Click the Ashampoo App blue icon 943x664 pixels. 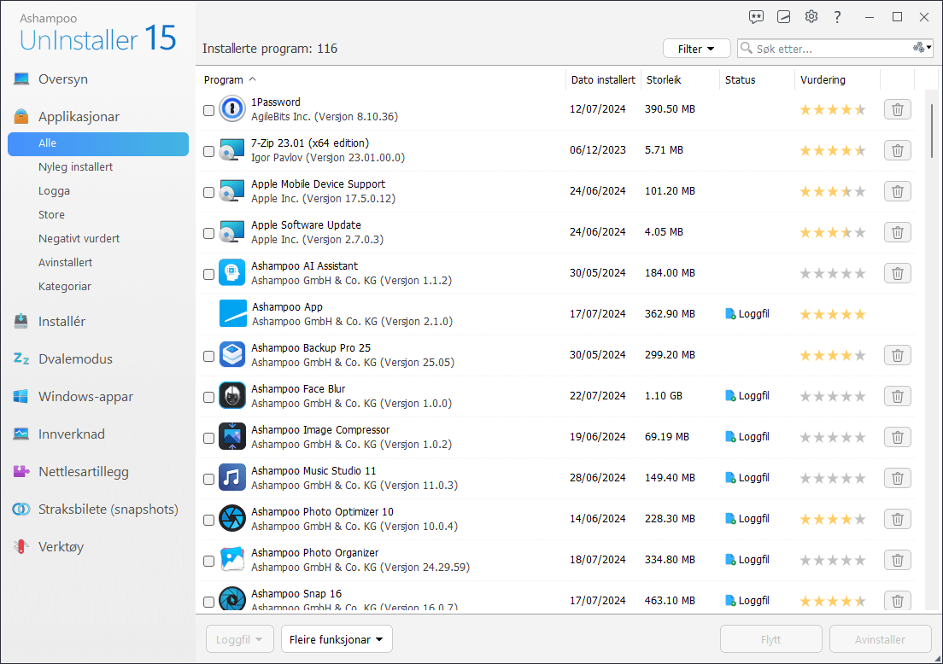coord(232,314)
